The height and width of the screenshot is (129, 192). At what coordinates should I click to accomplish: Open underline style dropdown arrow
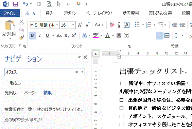click(x=53, y=35)
